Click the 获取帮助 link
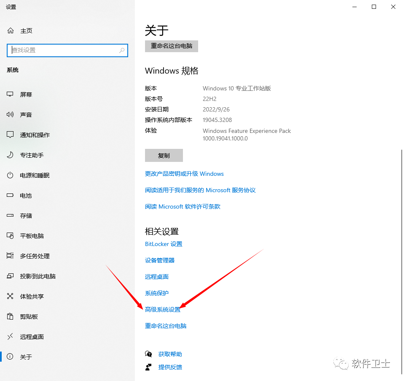The width and height of the screenshot is (403, 381). click(170, 355)
